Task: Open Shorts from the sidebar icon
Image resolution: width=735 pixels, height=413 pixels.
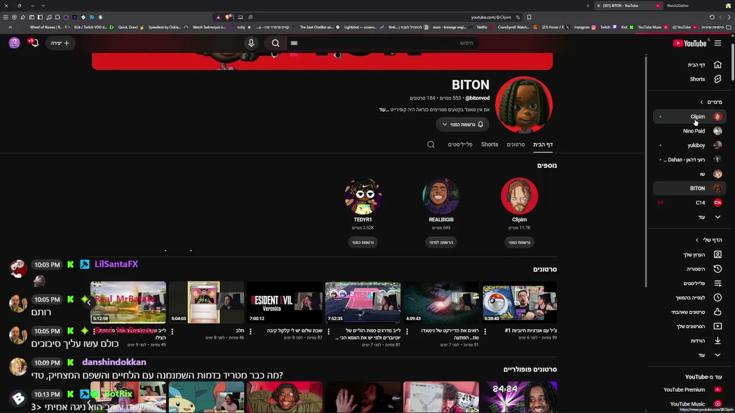Action: [718, 79]
